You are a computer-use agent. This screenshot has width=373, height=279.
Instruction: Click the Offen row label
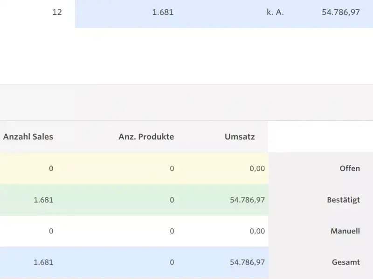[350, 169]
